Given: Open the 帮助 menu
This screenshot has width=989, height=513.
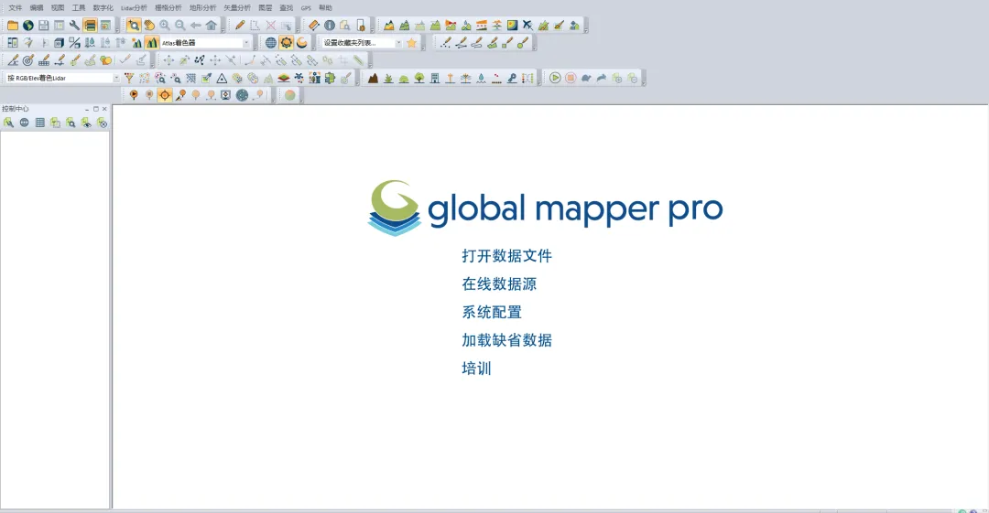Looking at the screenshot, I should tap(325, 7).
